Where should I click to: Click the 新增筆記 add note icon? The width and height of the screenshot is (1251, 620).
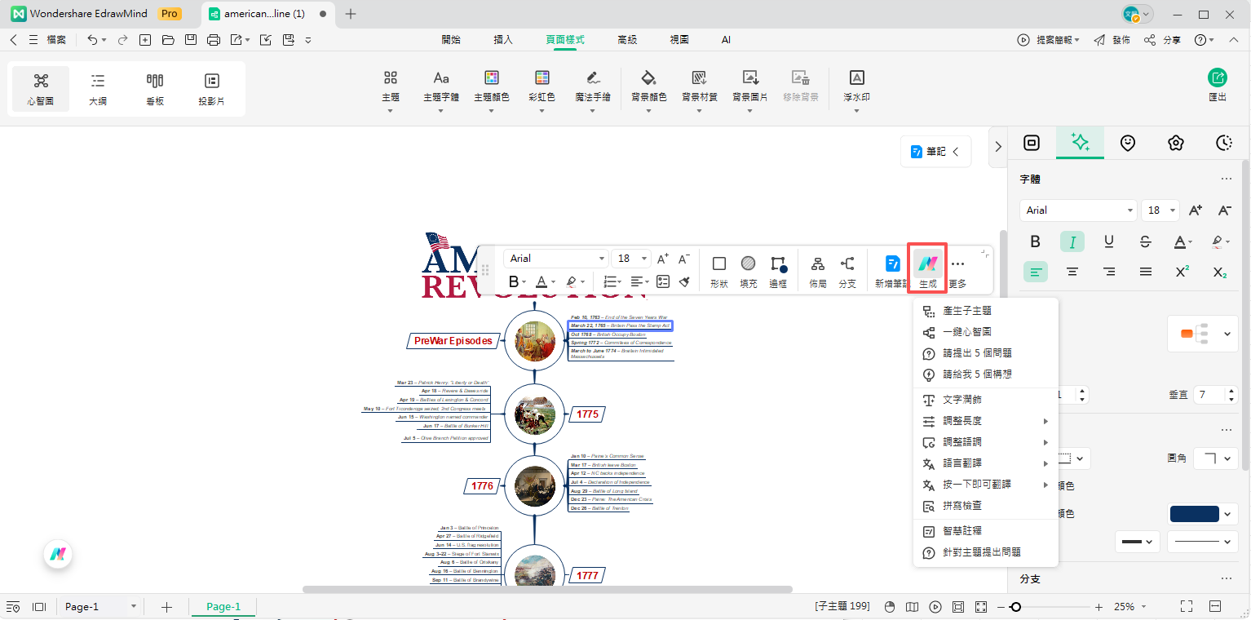(x=893, y=263)
